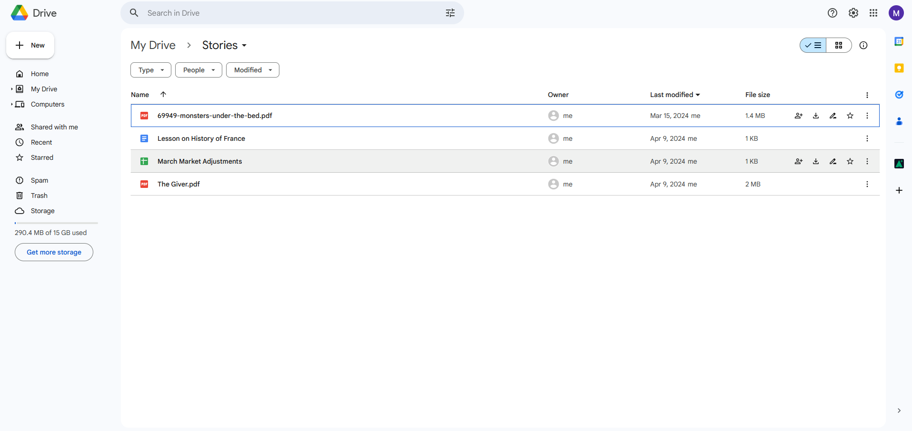The width and height of the screenshot is (912, 431).
Task: Open the Modified filter dropdown
Action: pyautogui.click(x=253, y=70)
